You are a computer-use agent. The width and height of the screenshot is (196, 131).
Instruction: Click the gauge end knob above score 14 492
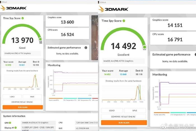click(145, 47)
